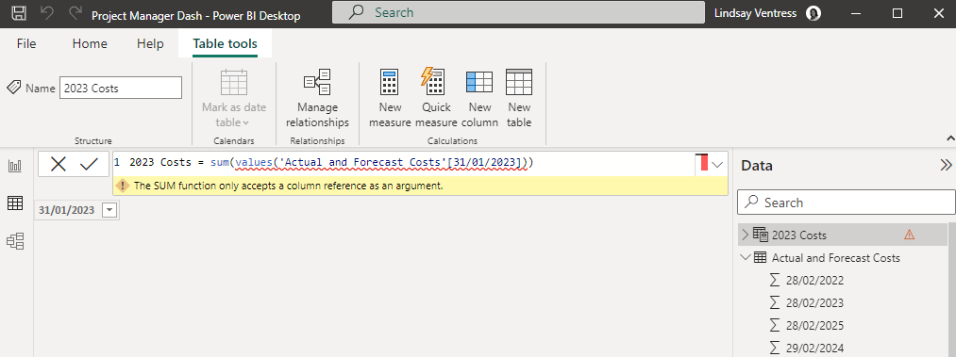Click the Name field with 2023 Costs

click(121, 89)
